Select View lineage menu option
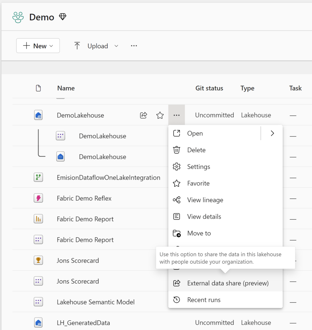This screenshot has height=330, width=312. click(x=205, y=200)
